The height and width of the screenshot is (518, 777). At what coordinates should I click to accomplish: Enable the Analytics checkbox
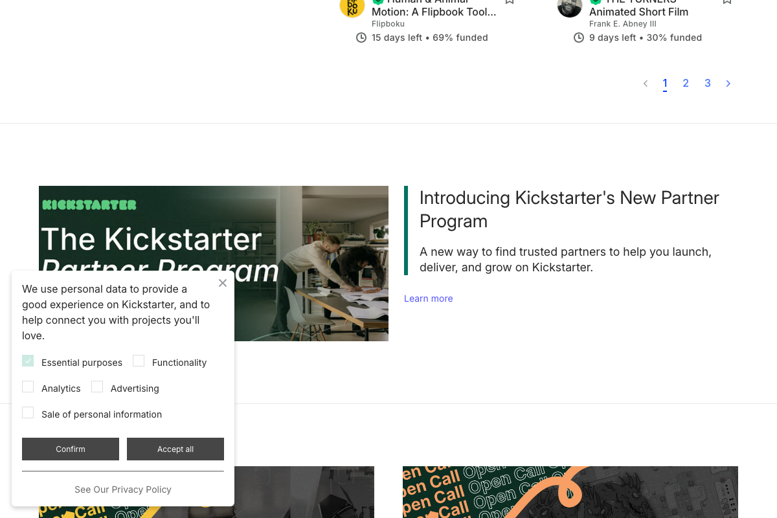pos(28,386)
